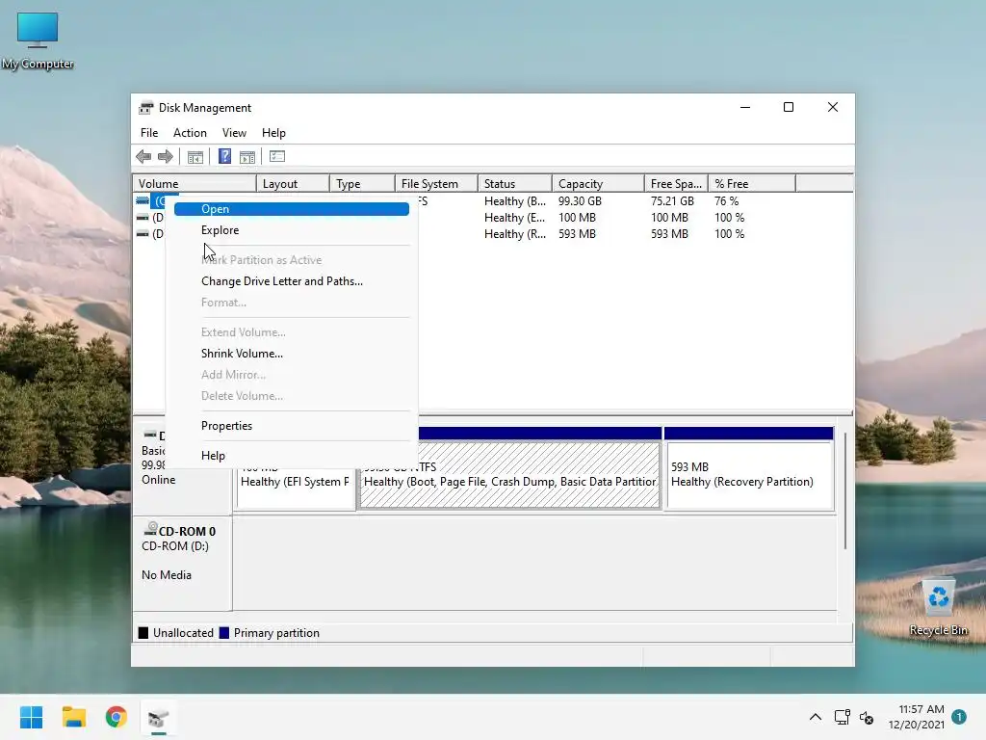Click the Disk Management title bar icon
Screen dimensions: 986x740
click(146, 108)
